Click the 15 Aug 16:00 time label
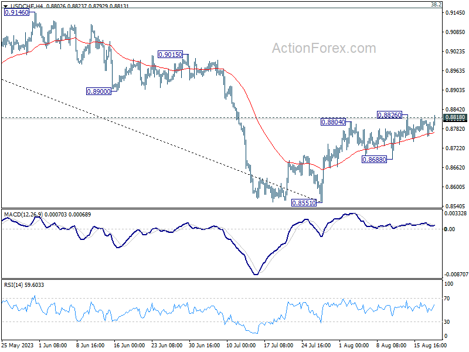The width and height of the screenshot is (469, 352). pos(430,345)
